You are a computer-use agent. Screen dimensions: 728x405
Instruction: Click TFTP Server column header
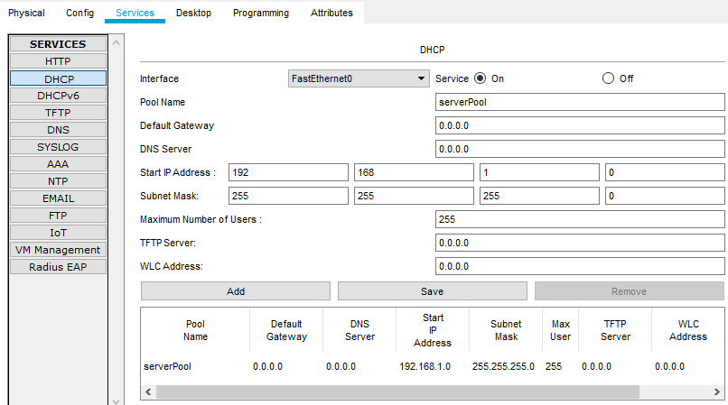point(615,330)
